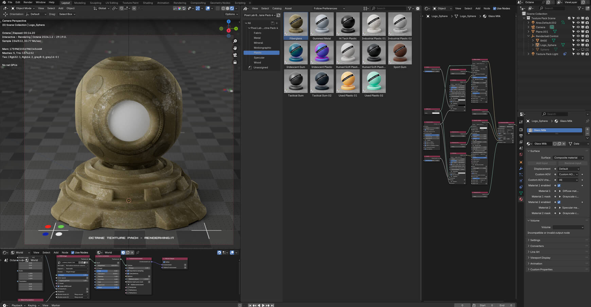This screenshot has height=307, width=591.
Task: Click the viewport zoom magnifier icon
Action: (x=235, y=41)
